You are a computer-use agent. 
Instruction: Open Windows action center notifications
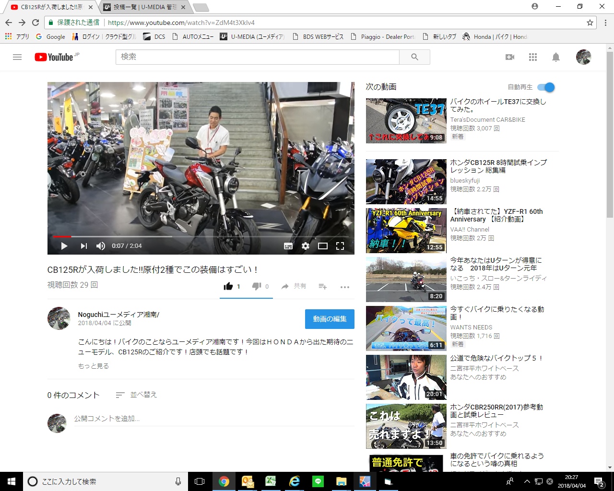599,481
